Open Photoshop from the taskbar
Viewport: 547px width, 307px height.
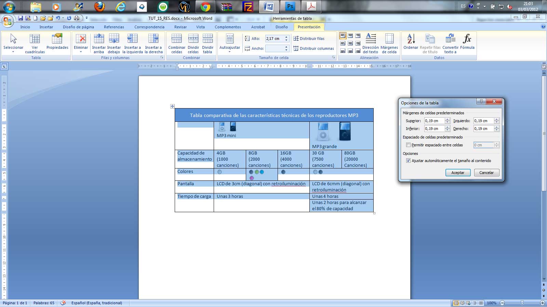pos(290,6)
